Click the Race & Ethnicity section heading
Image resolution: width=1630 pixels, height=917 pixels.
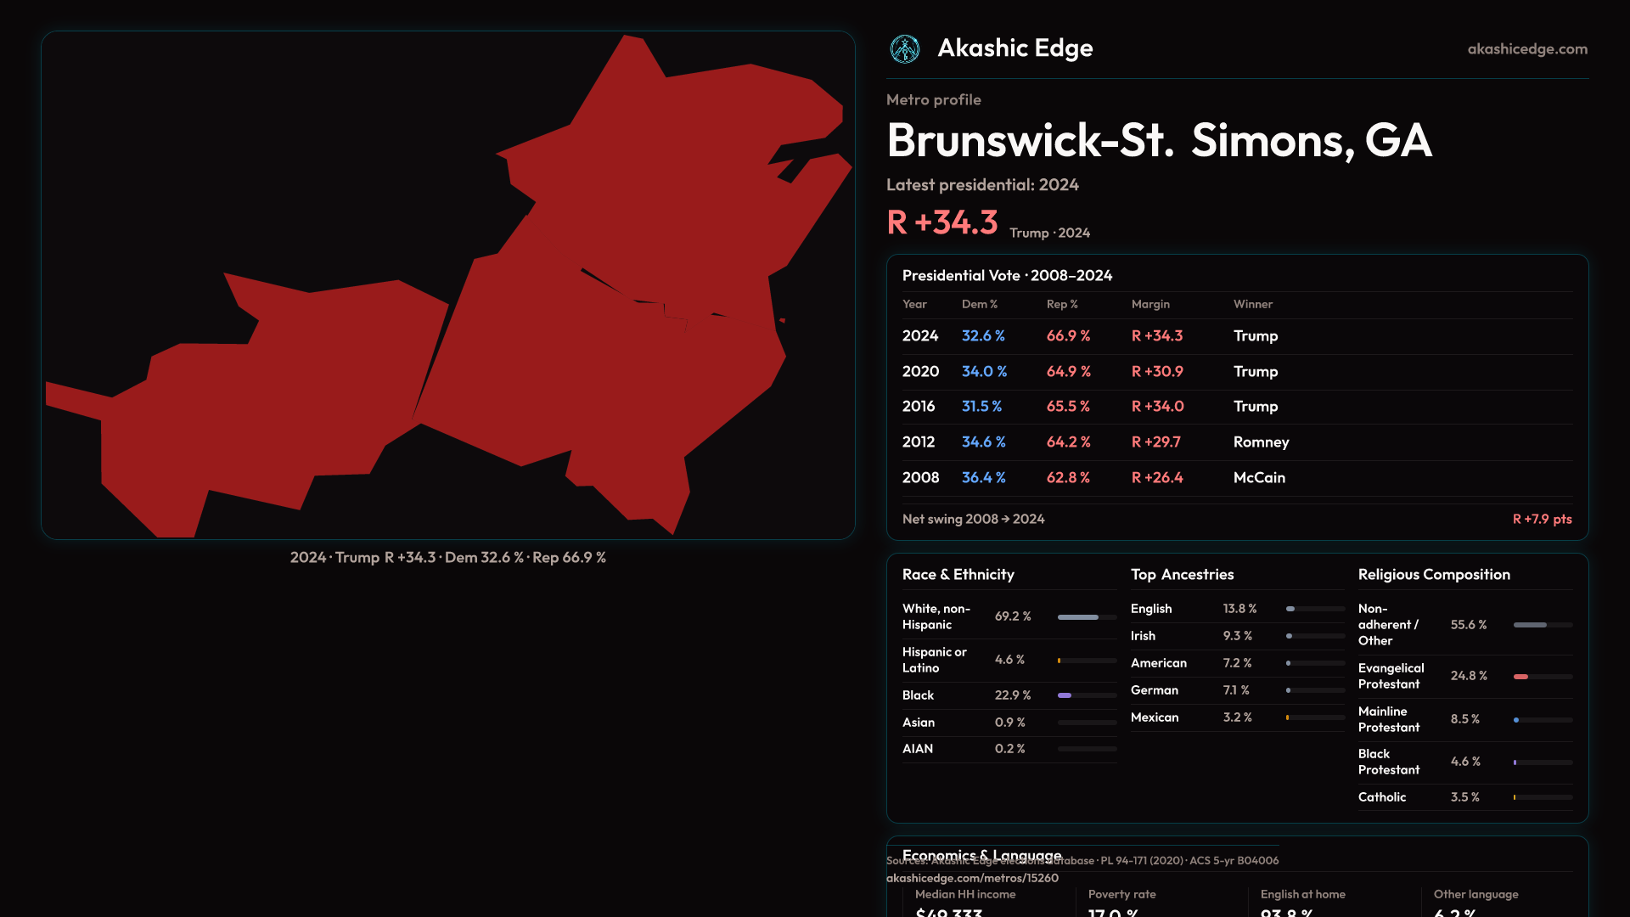point(958,575)
